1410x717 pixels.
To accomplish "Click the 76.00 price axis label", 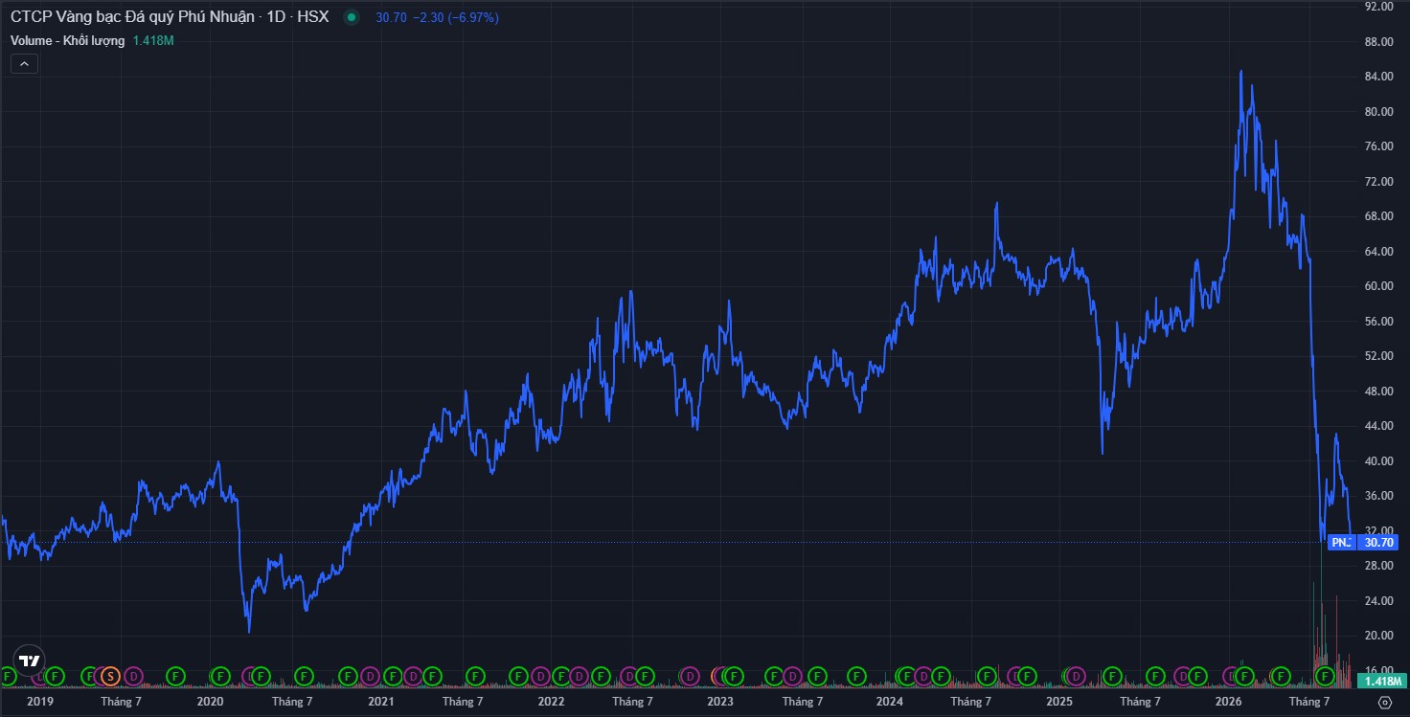I will point(1378,146).
